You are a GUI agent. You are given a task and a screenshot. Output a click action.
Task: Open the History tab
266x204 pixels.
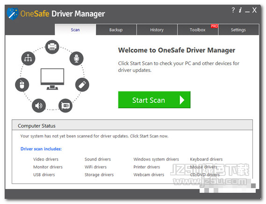tap(157, 30)
